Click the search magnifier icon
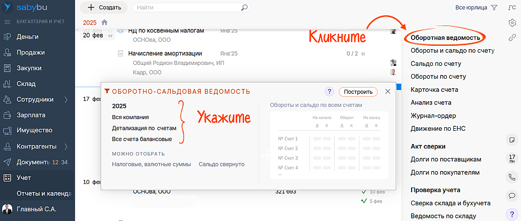Screen dimensions: 521x221 click(244, 8)
